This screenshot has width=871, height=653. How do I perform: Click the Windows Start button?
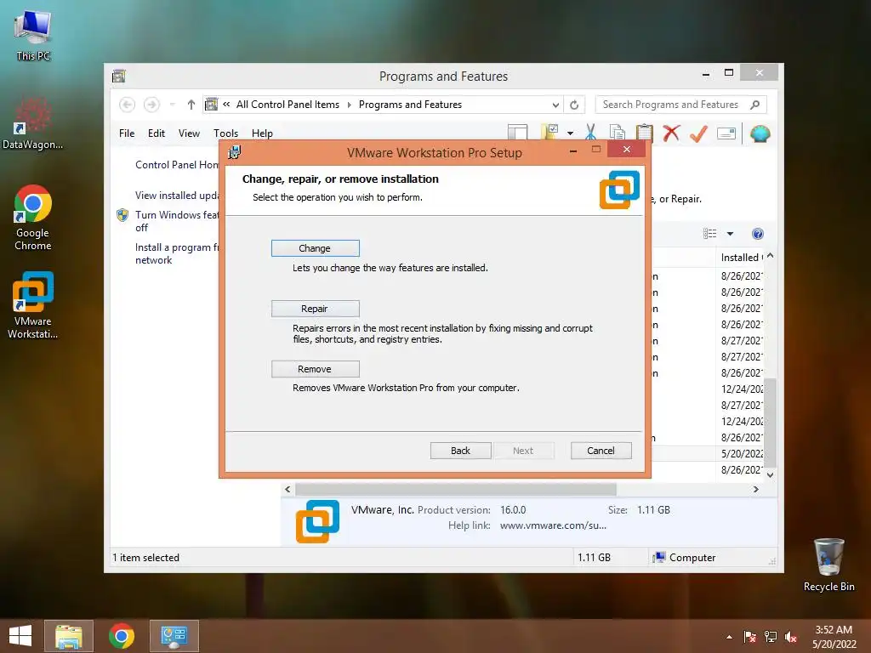click(20, 636)
